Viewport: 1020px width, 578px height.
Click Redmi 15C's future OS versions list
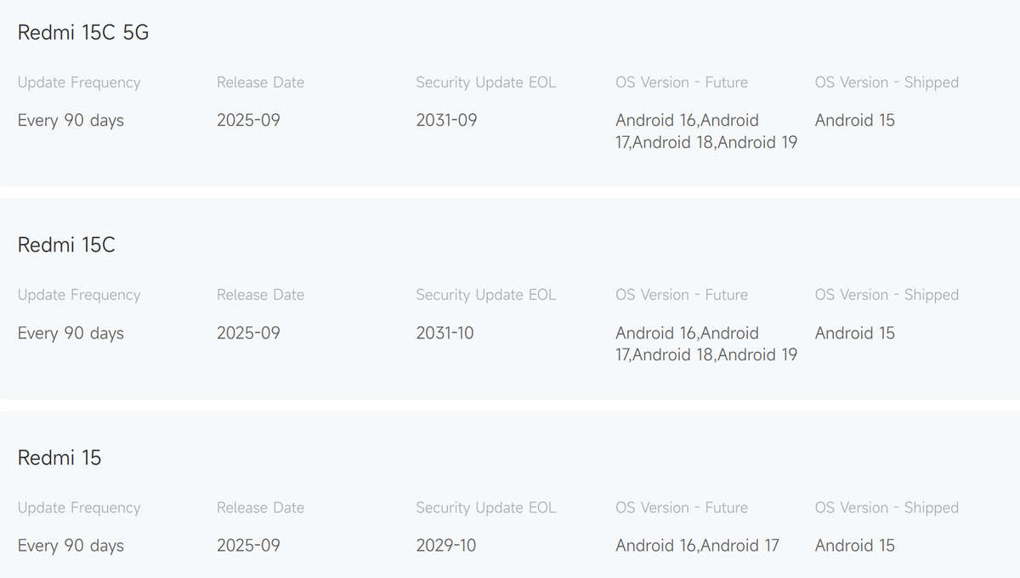coord(705,344)
